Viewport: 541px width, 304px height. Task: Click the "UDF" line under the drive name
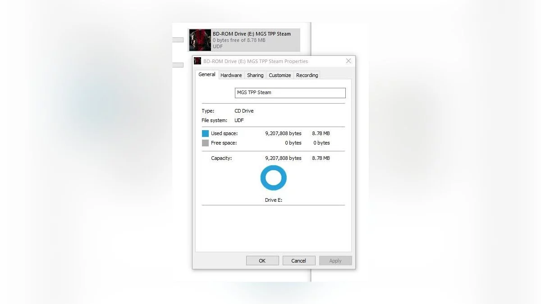[x=218, y=46]
